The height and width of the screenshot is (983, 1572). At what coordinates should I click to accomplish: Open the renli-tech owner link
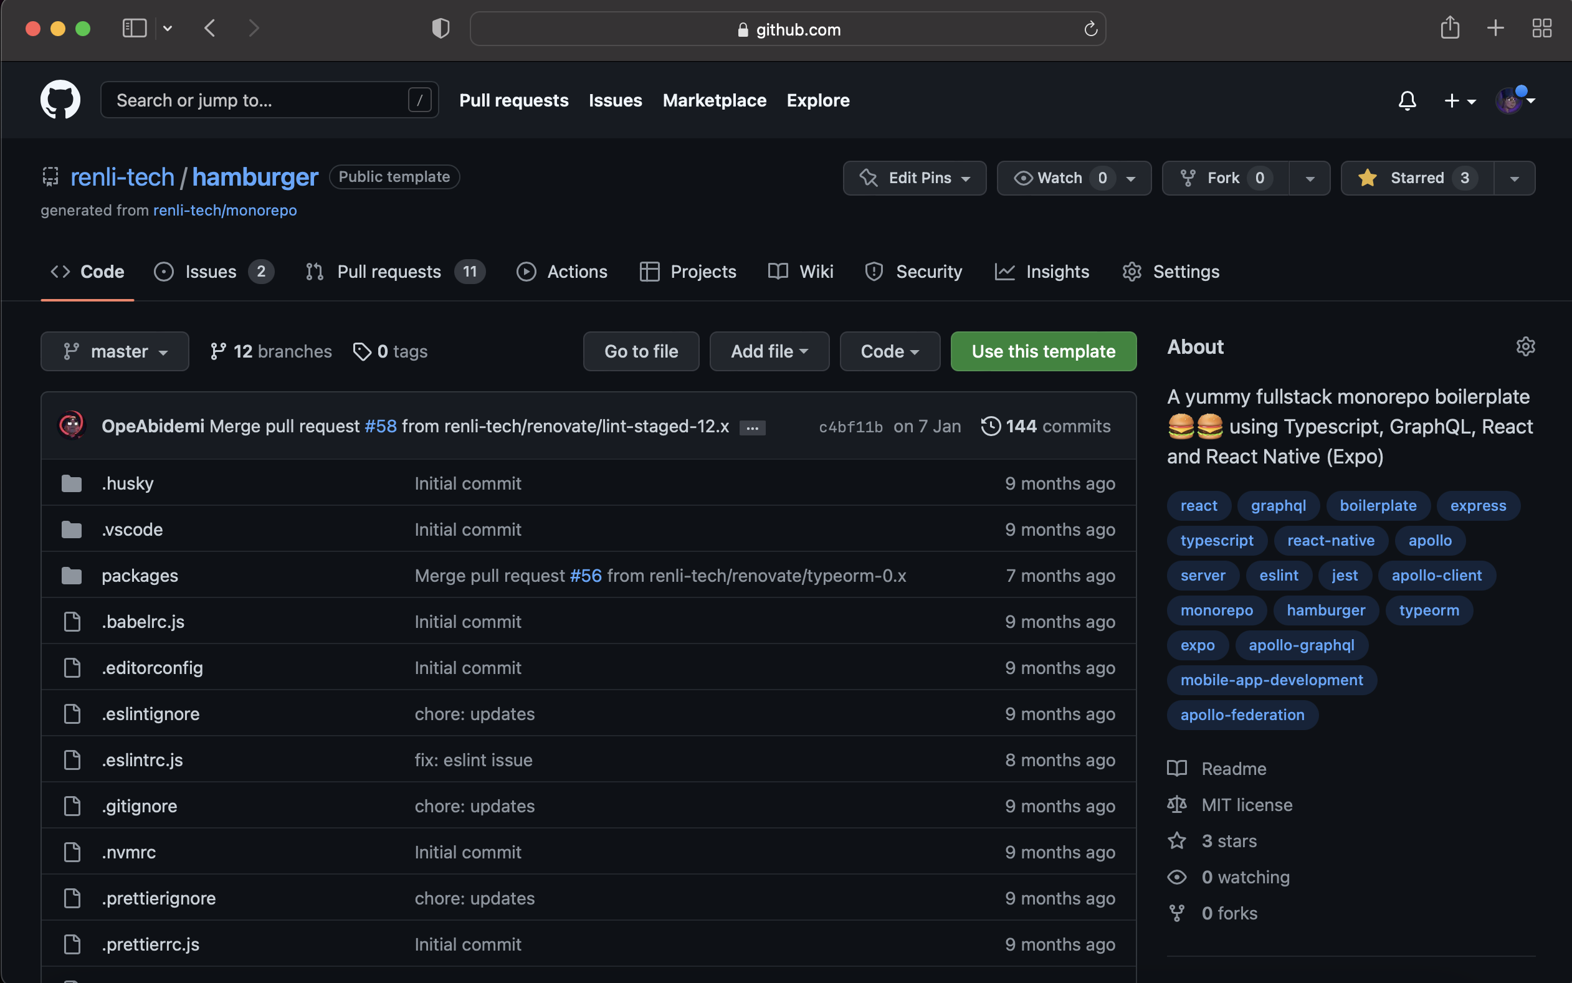click(x=122, y=177)
